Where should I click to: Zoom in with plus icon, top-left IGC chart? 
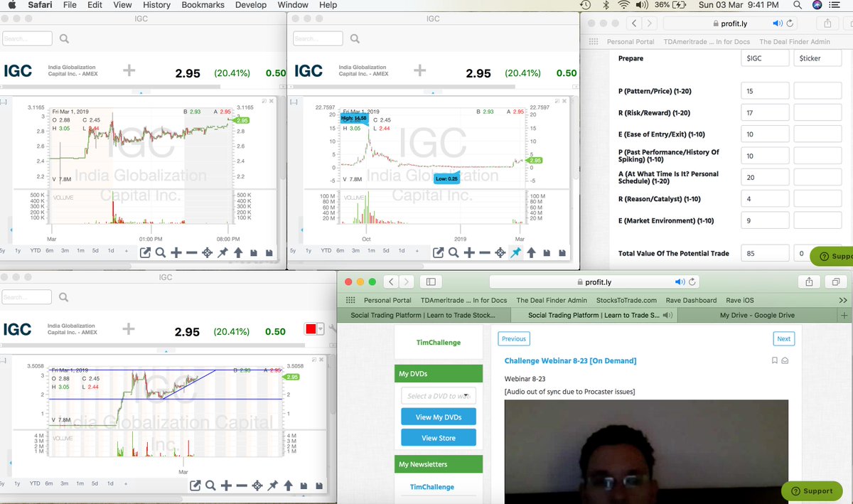pyautogui.click(x=176, y=252)
